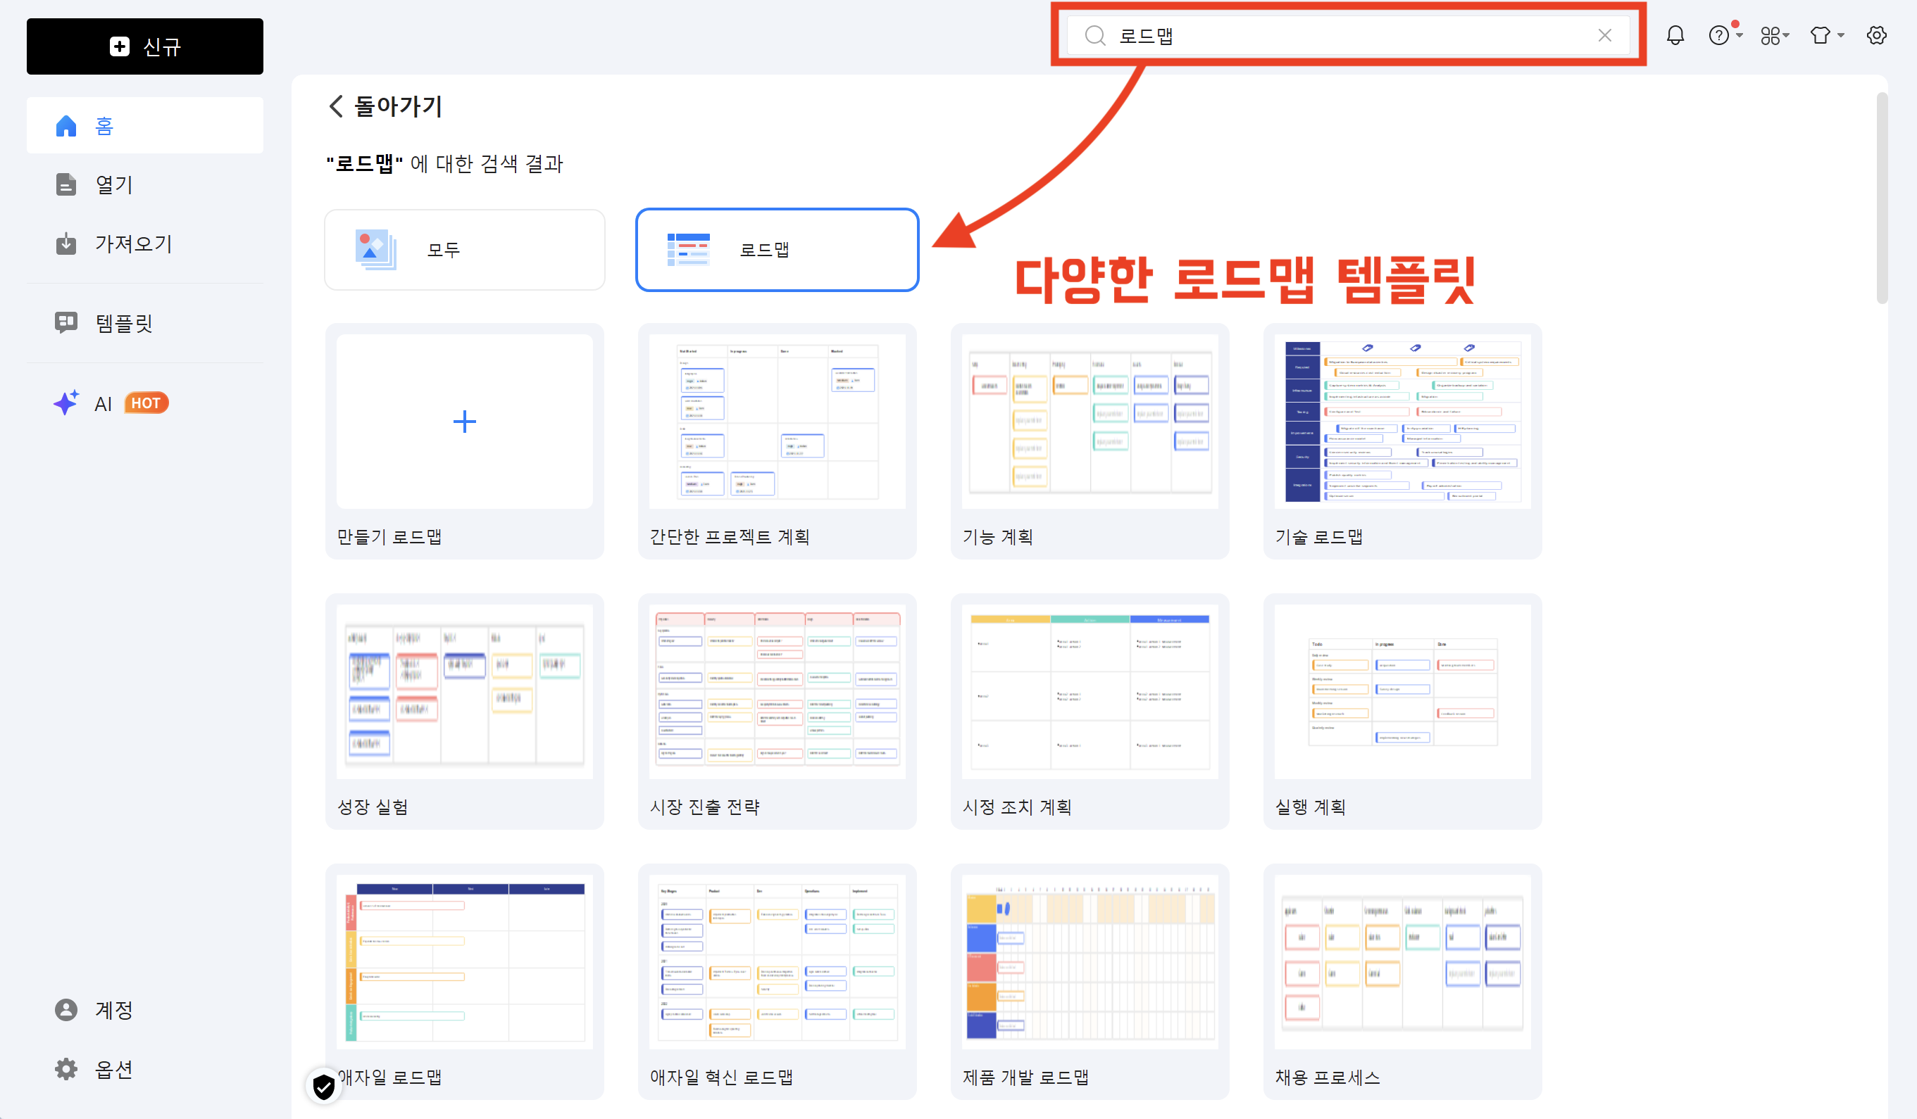Click the blank 만들기 로드맵 template
Screen dimensions: 1917x1119
tap(464, 422)
